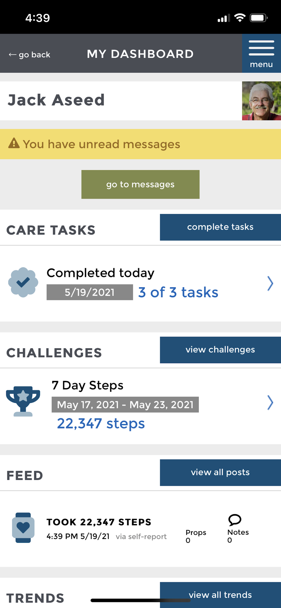Tap the challenges trophy icon
This screenshot has height=608, width=281.
point(23,401)
